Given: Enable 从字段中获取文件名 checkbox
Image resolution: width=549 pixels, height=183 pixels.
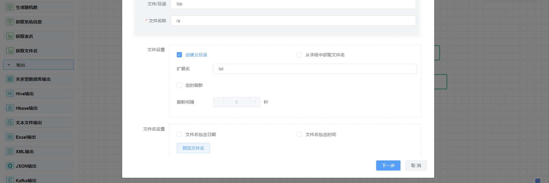Looking at the screenshot, I should pyautogui.click(x=299, y=55).
